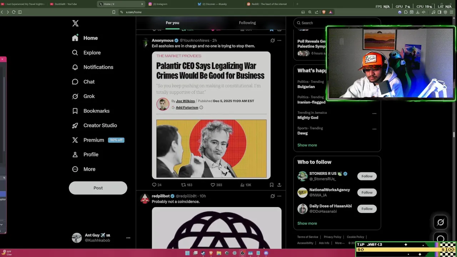The width and height of the screenshot is (457, 257).
Task: Reply to the Anonymous post
Action: click(157, 185)
